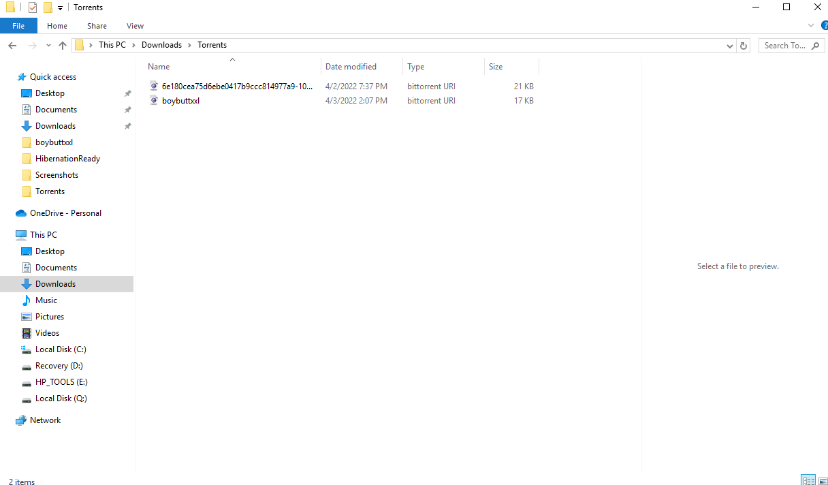Click the New folder quick access icon
828x485 pixels.
pos(49,7)
